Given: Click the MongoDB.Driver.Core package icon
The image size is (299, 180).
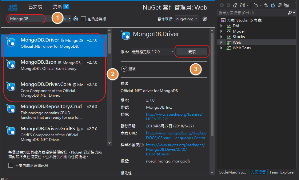Looking at the screenshot, I should click(11, 86).
